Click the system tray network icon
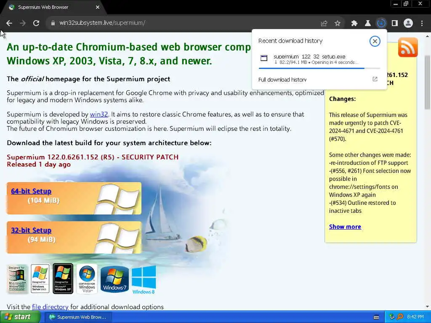 pyautogui.click(x=392, y=317)
